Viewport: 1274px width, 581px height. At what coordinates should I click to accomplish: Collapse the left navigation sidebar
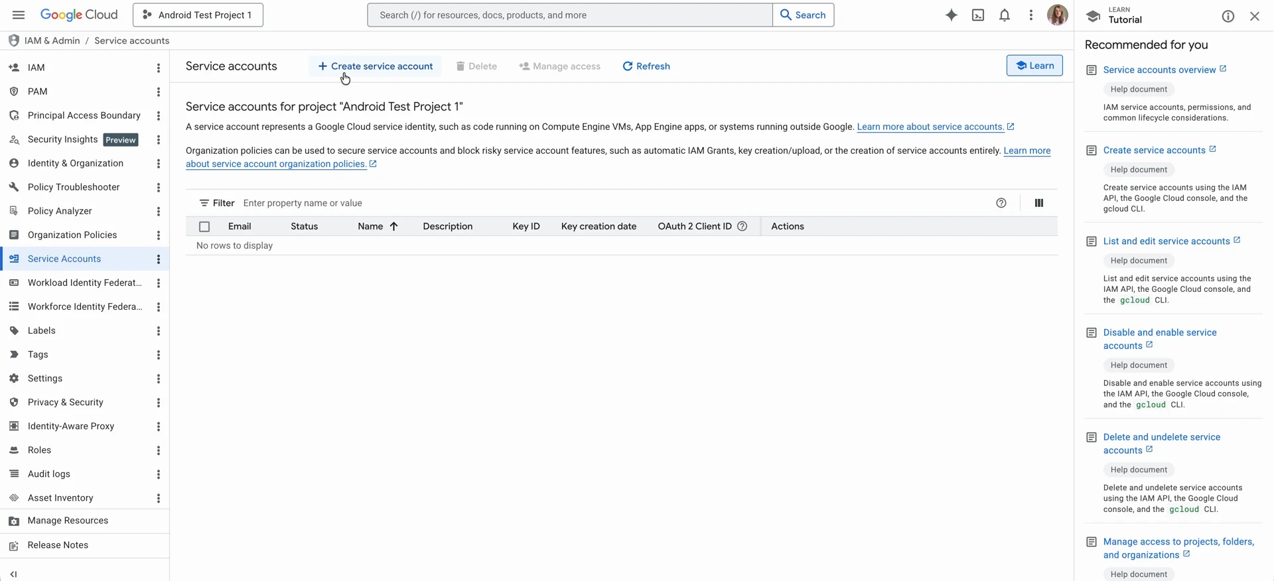pyautogui.click(x=14, y=574)
